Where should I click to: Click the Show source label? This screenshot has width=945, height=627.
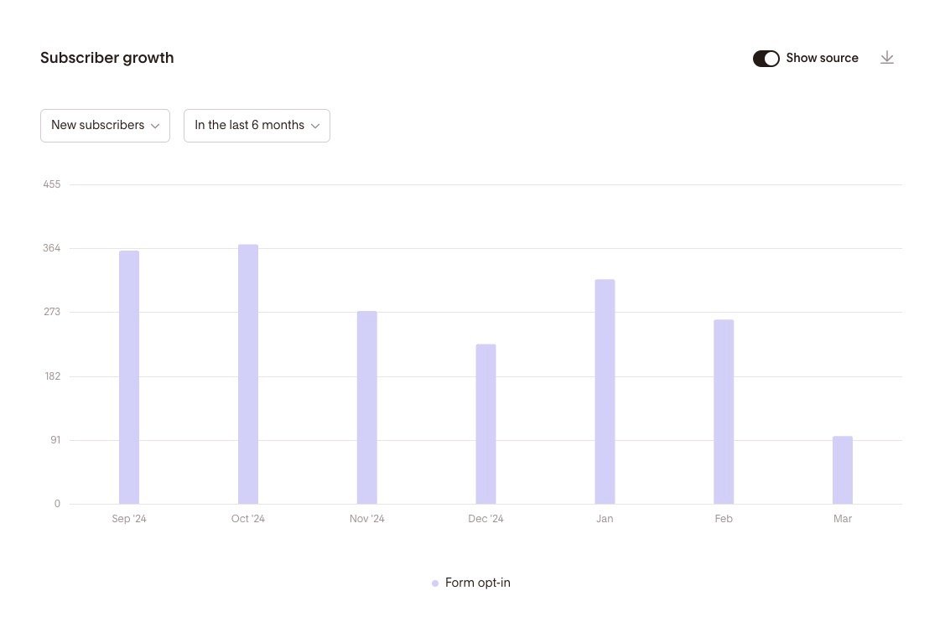click(822, 58)
